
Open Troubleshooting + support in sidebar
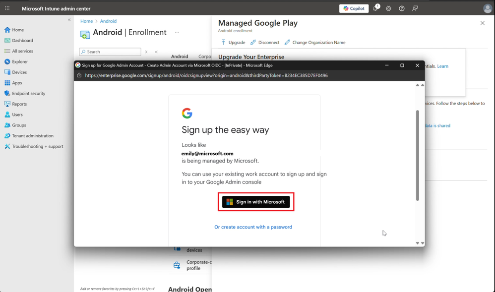[x=34, y=146]
